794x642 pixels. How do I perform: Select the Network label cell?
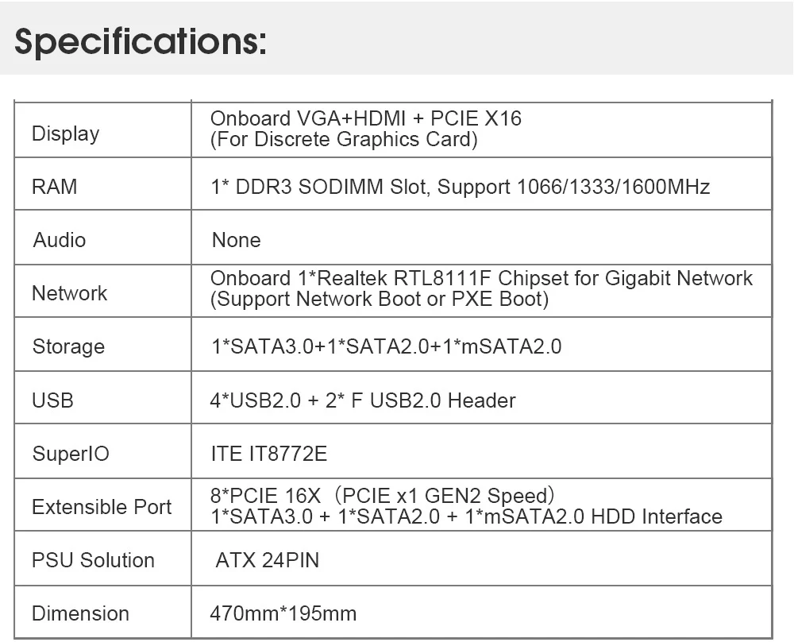coord(69,293)
